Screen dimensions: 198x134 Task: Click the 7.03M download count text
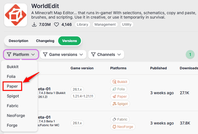(45, 25)
